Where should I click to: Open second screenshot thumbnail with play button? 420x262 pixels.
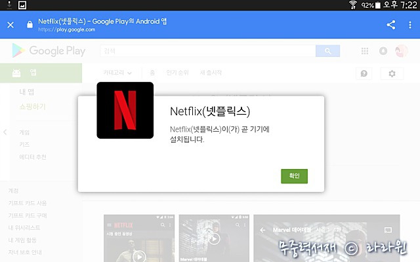click(x=214, y=238)
